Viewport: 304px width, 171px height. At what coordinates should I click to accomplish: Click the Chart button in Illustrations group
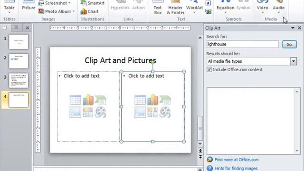[x=90, y=11]
